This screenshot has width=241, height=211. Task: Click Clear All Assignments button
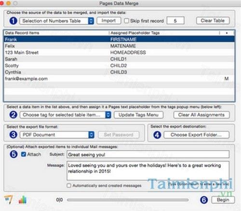[201, 115]
